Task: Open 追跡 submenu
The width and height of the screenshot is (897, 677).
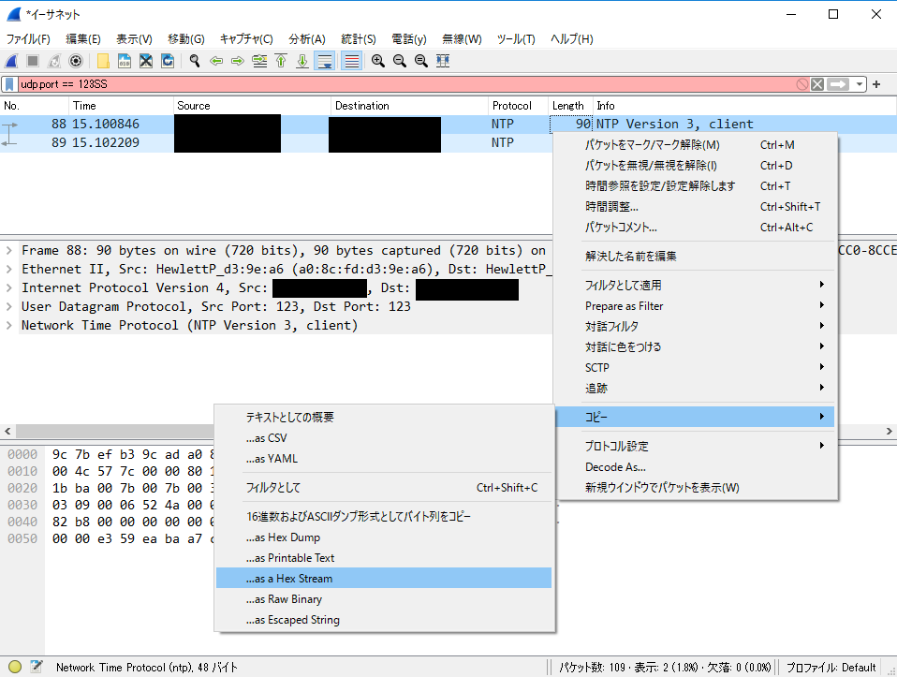Action: (695, 388)
